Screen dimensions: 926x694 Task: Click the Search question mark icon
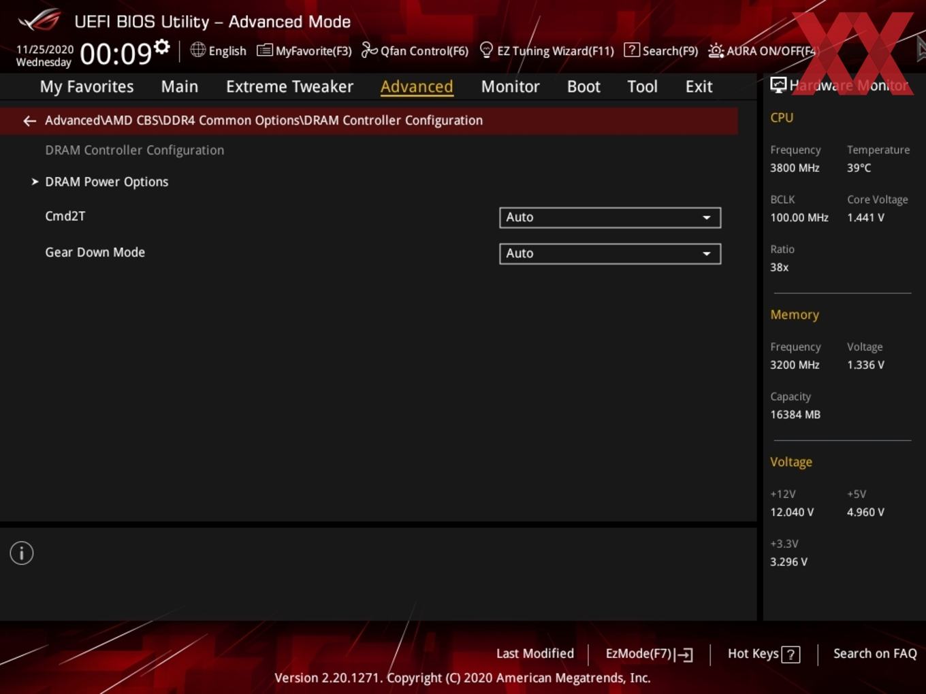(632, 50)
